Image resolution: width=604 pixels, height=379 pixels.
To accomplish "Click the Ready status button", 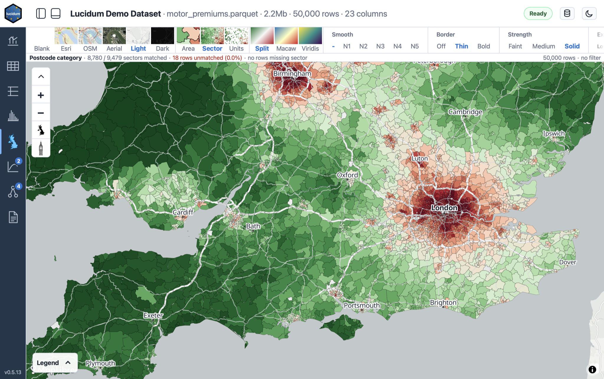I will pyautogui.click(x=538, y=14).
